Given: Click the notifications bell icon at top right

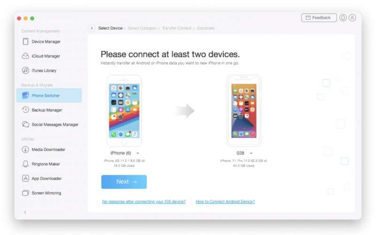Looking at the screenshot, I should (x=343, y=18).
